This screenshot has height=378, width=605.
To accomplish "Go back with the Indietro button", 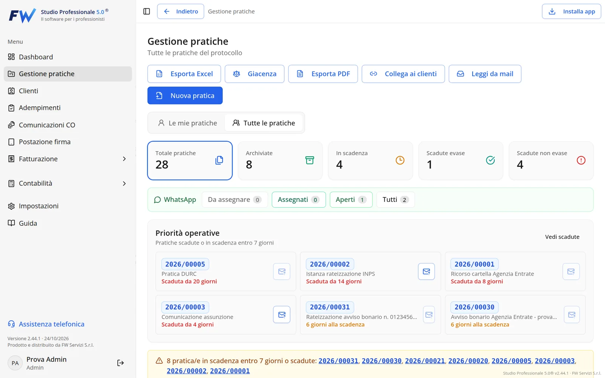I will pos(180,11).
